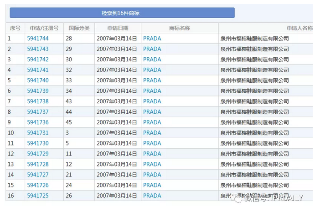Click PRADA trademark name in row 16

point(152,196)
